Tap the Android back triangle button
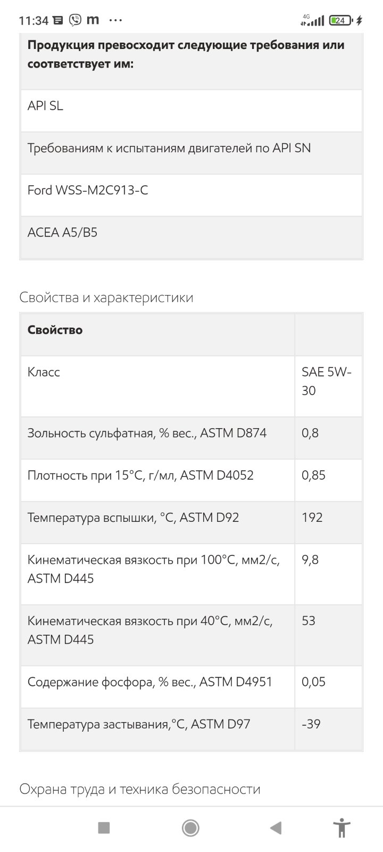Screen dimensions: 383x852 [x=276, y=828]
